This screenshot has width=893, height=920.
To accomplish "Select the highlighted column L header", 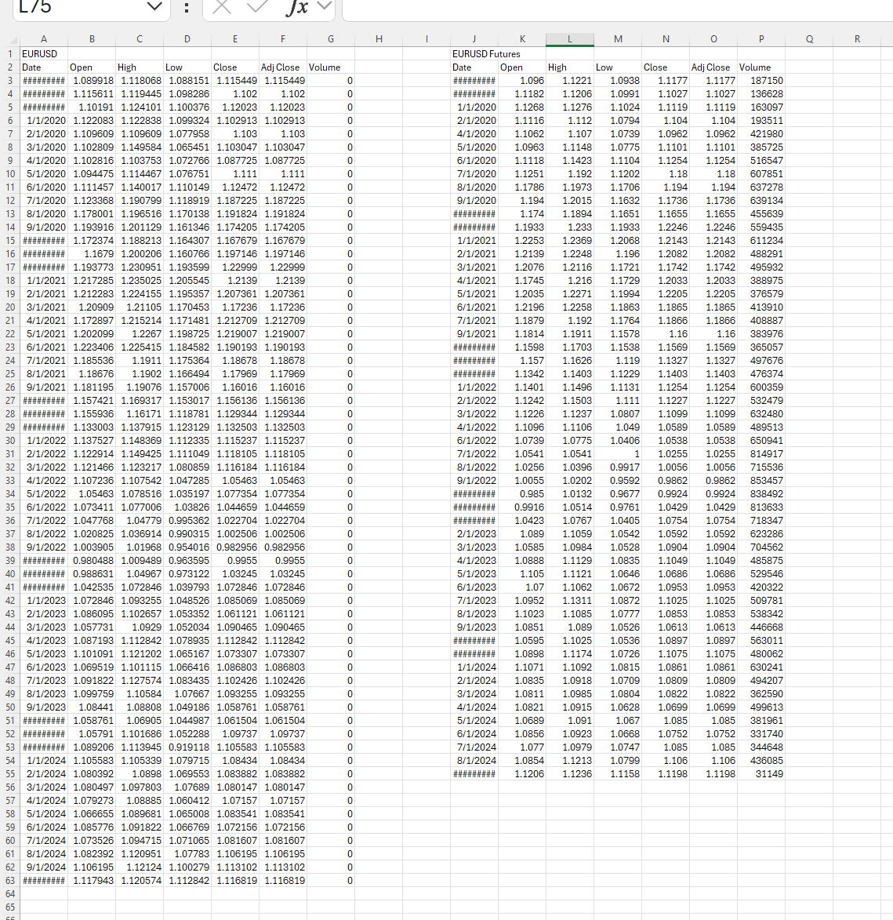I will (569, 39).
